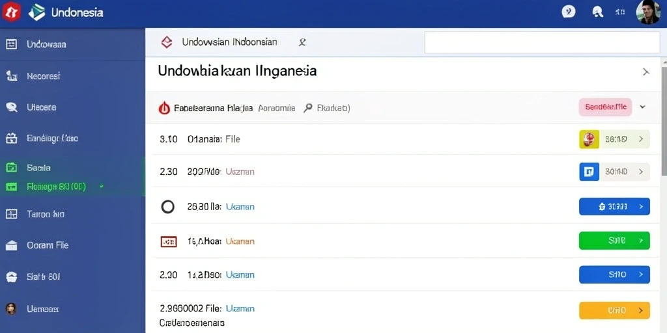Image resolution: width=667 pixels, height=333 pixels.
Task: Open Ukaman link in 2.30 row
Action: 240,172
